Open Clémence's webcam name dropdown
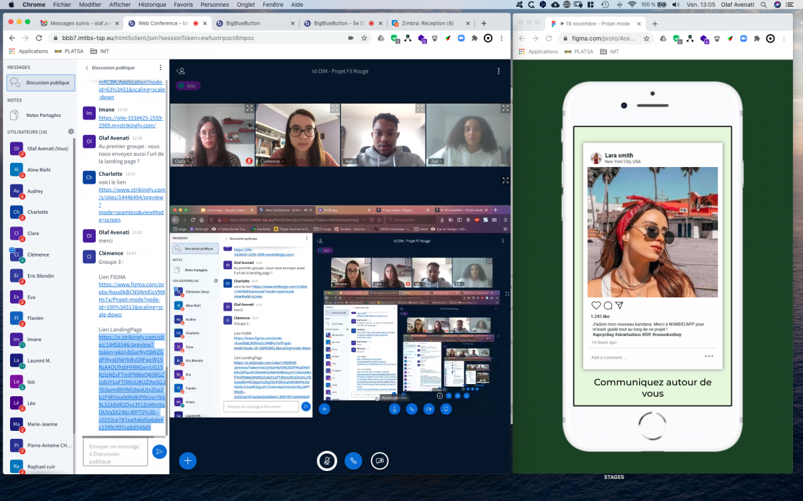The width and height of the screenshot is (803, 501). tap(274, 162)
